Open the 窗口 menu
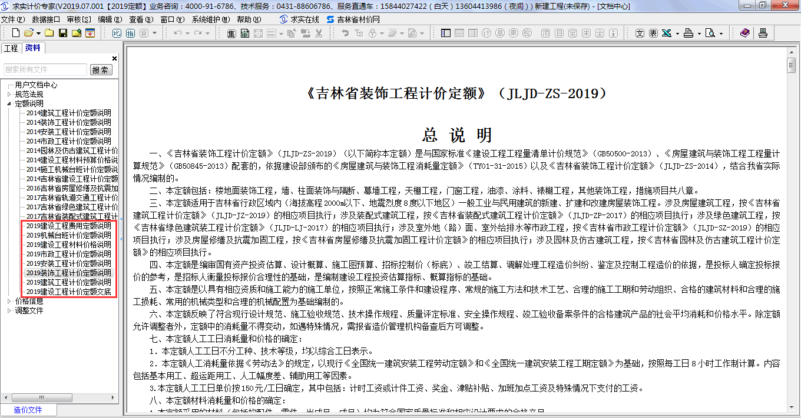Viewport: 801px width, 418px height. point(173,19)
